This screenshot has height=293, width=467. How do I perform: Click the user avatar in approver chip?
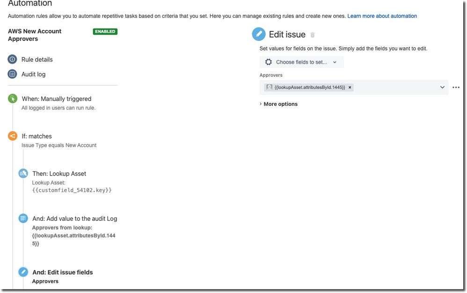coord(269,87)
